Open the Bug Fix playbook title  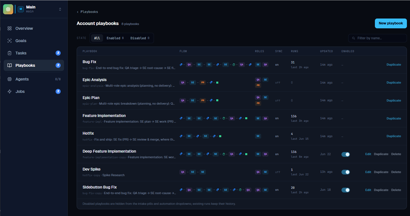point(89,62)
